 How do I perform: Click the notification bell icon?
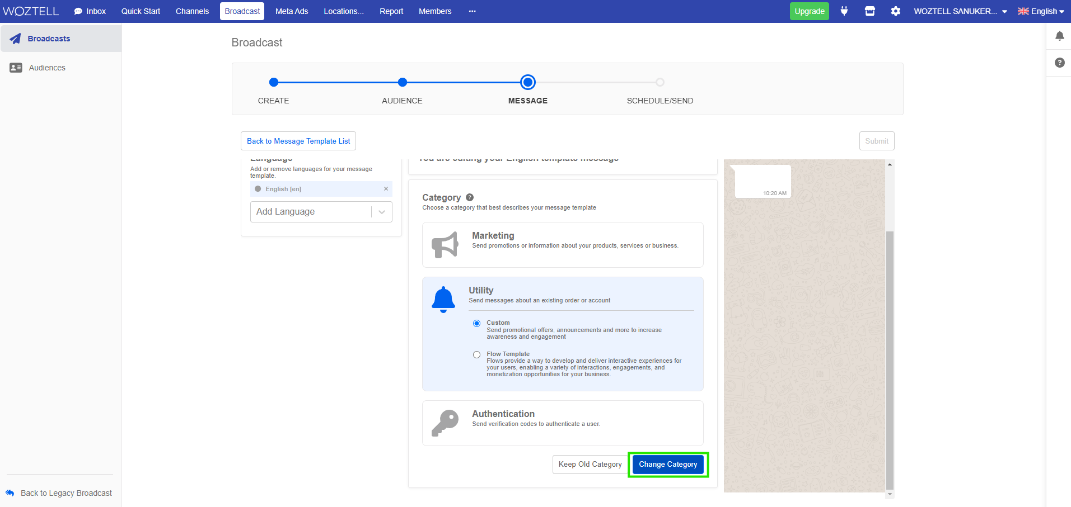click(x=1059, y=36)
